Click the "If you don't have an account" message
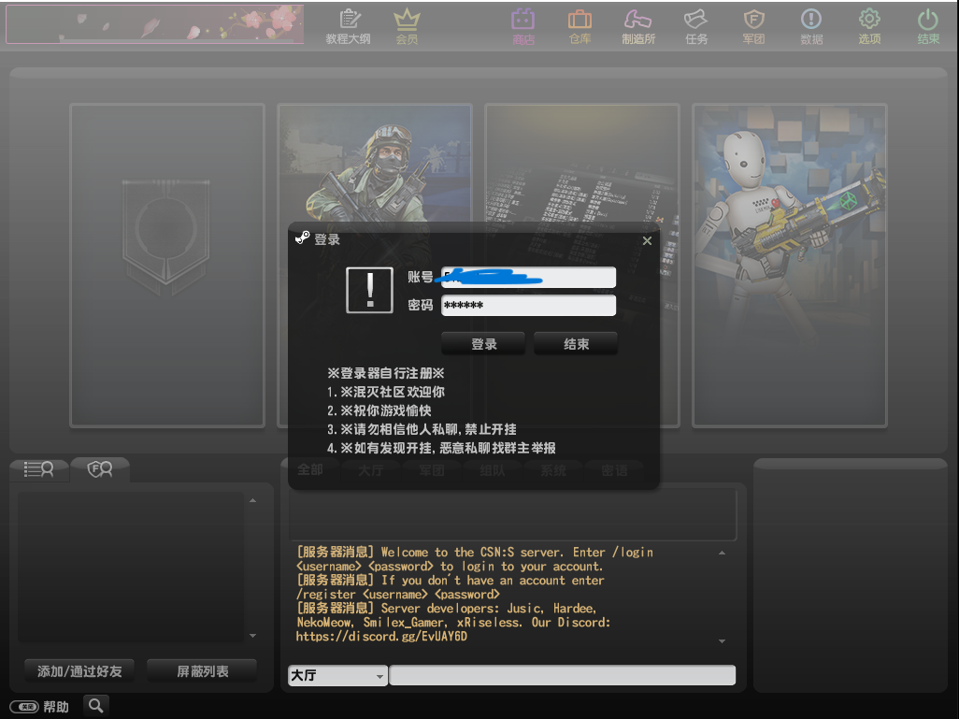The width and height of the screenshot is (959, 719). coord(451,587)
